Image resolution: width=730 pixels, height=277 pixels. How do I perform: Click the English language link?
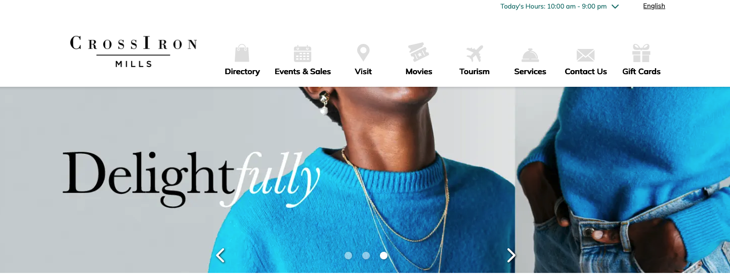click(654, 6)
